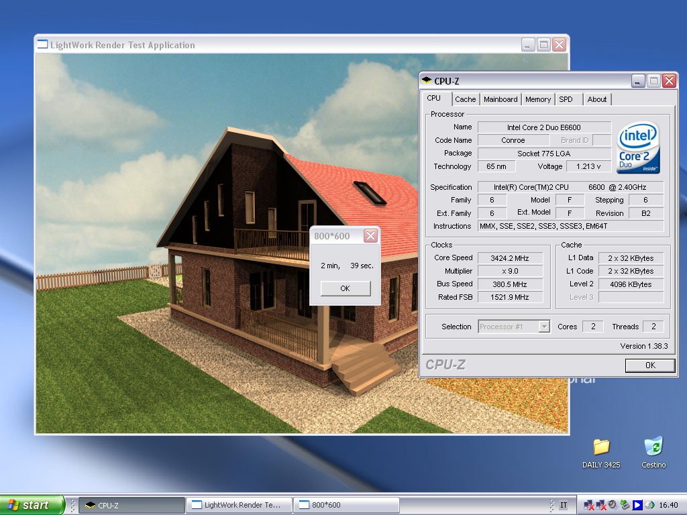Click the CPU-Z chip icon in title bar

coord(427,81)
